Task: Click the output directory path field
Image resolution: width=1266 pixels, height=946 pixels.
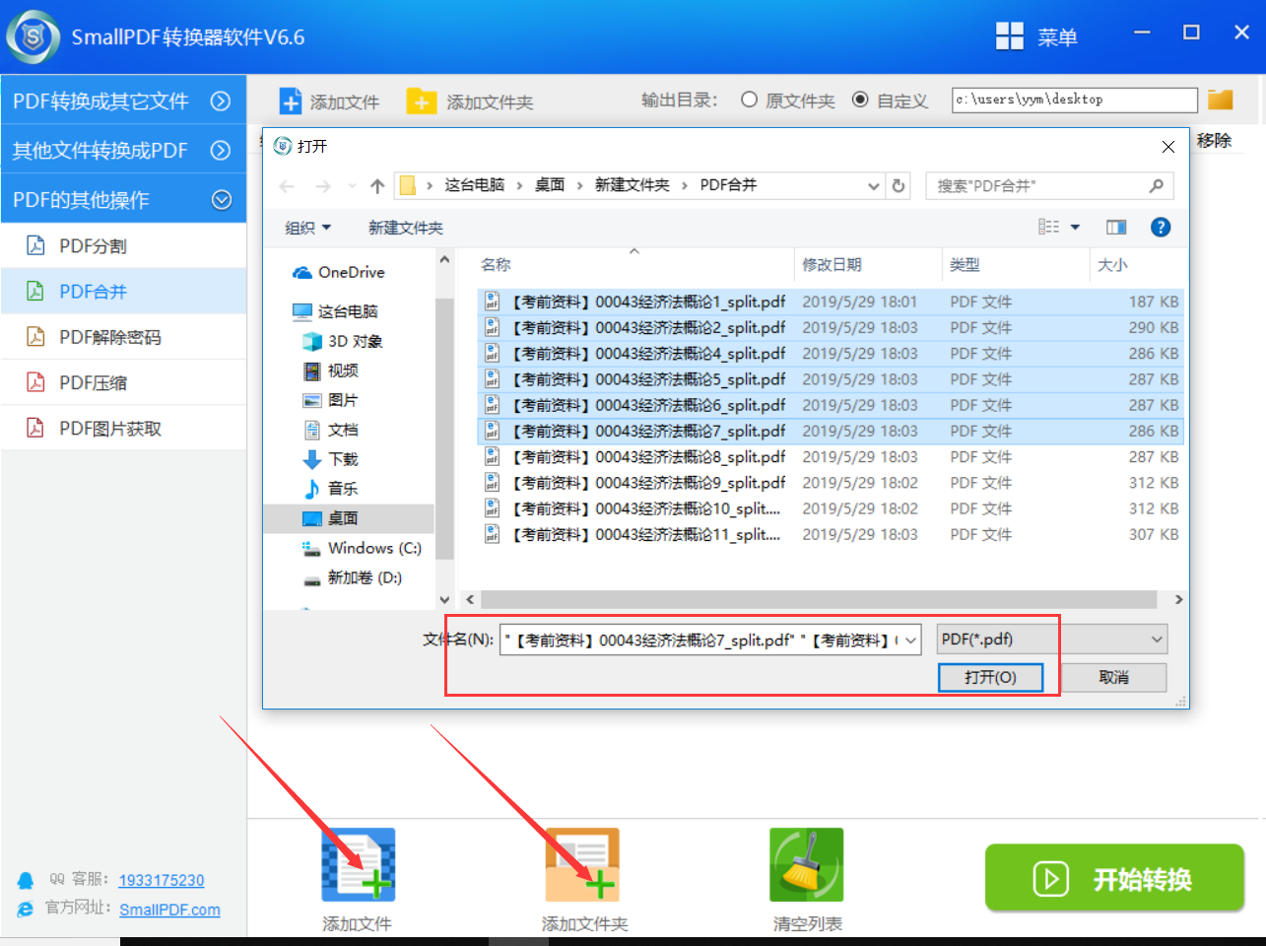Action: pos(1075,100)
